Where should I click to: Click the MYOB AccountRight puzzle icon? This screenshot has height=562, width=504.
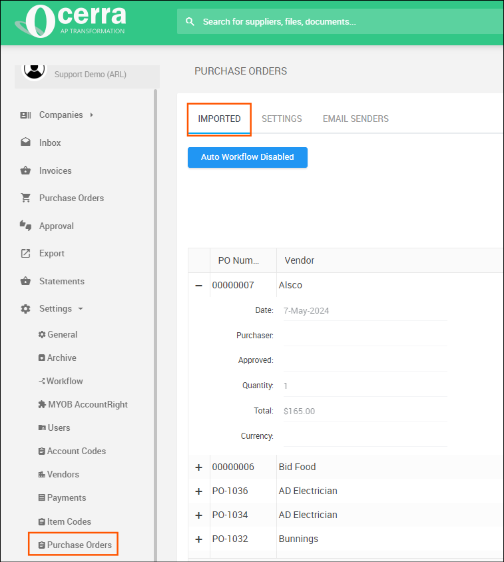point(42,404)
